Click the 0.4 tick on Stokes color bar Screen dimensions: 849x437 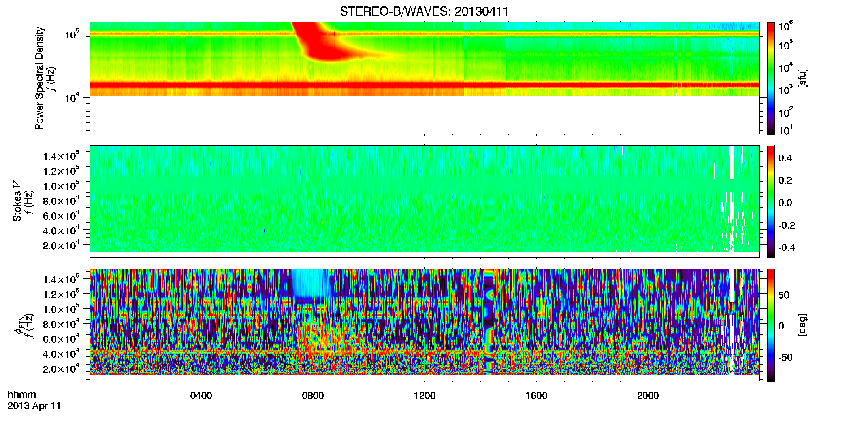[x=785, y=158]
